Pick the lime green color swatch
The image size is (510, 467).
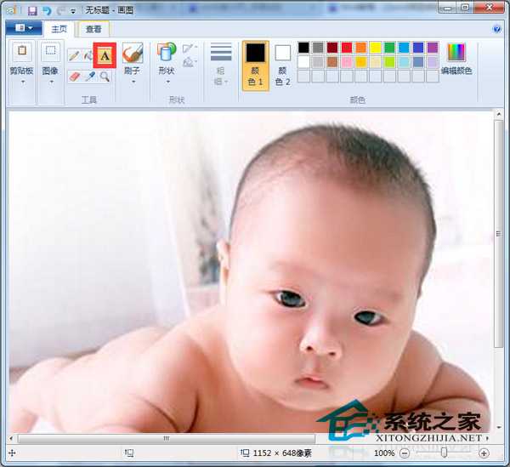coord(389,62)
